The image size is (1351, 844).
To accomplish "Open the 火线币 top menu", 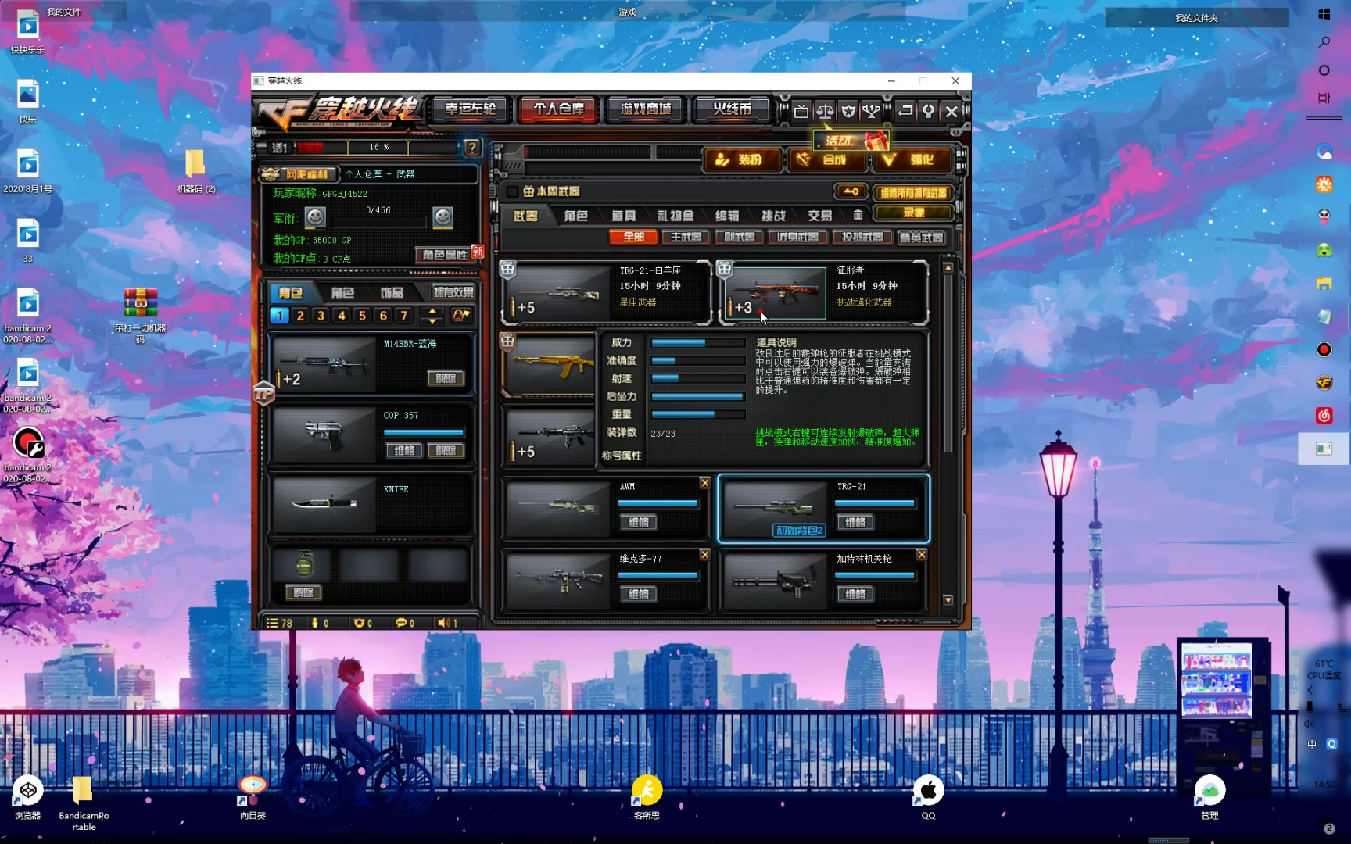I will pos(732,109).
